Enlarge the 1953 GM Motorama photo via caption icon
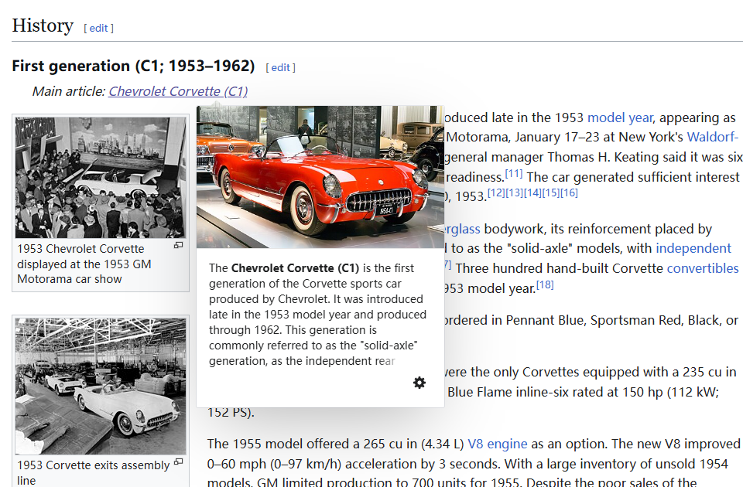 [x=178, y=246]
